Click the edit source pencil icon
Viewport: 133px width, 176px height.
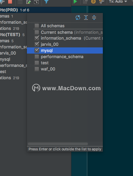(x=29, y=2)
